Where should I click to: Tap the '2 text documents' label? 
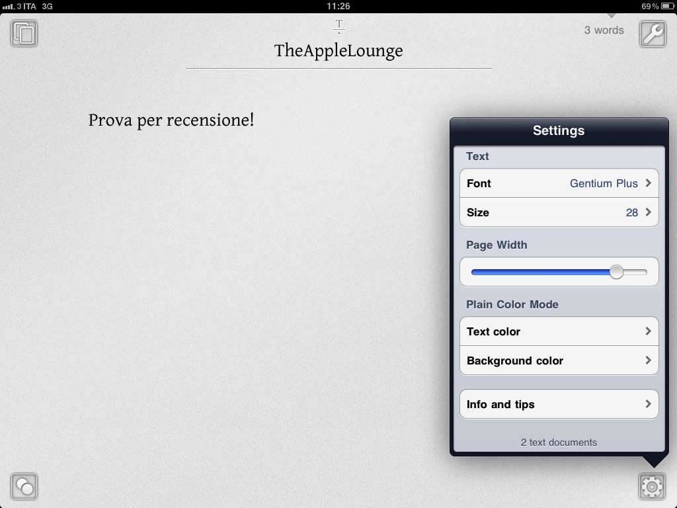559,443
